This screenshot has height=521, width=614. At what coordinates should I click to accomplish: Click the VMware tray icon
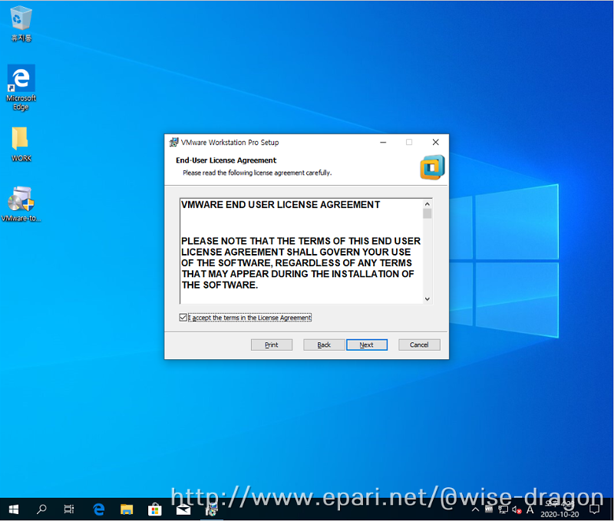pyautogui.click(x=489, y=509)
